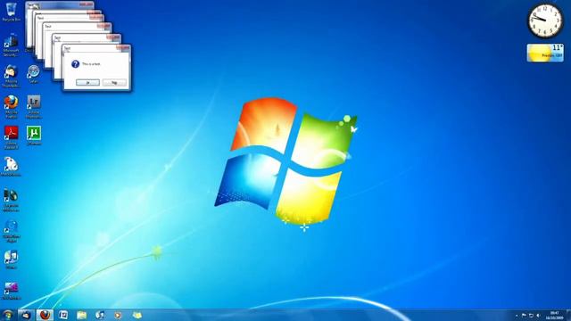Image resolution: width=571 pixels, height=321 pixels.
Task: Click the analog clock gadget
Action: pyautogui.click(x=545, y=21)
